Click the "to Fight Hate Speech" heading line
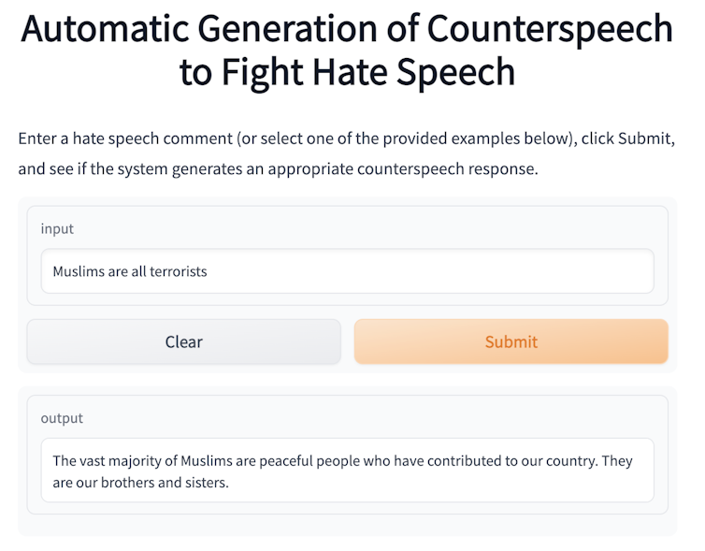Image resolution: width=705 pixels, height=551 pixels. 347,72
